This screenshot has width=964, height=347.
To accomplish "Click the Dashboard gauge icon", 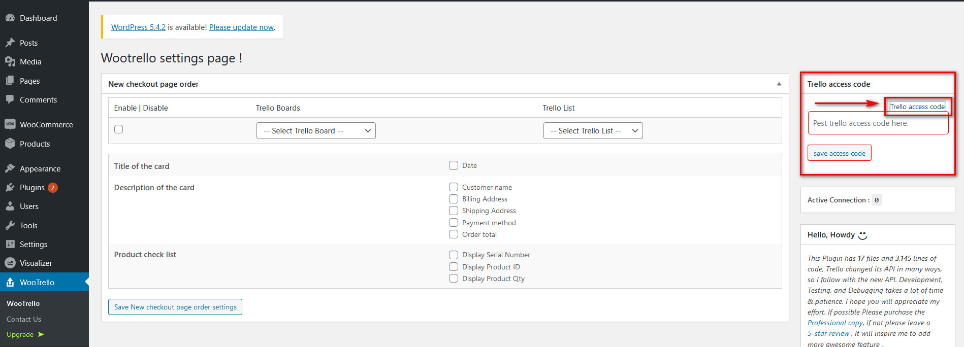I will pos(10,18).
